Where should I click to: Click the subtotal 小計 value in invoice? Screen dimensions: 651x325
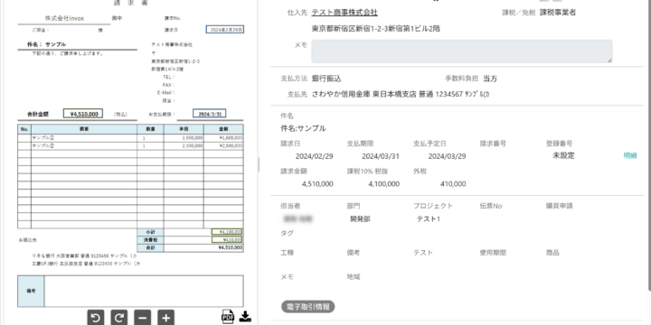(227, 232)
